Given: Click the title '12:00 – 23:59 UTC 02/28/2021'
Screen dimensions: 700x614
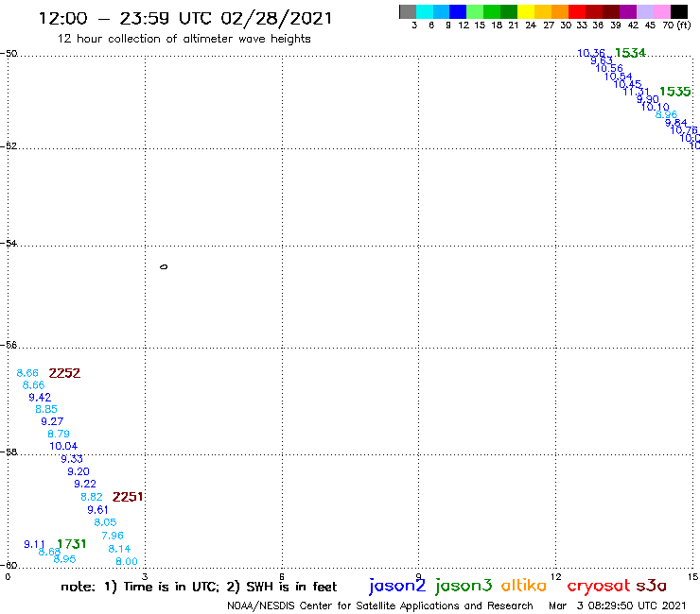Looking at the screenshot, I should pos(185,18).
